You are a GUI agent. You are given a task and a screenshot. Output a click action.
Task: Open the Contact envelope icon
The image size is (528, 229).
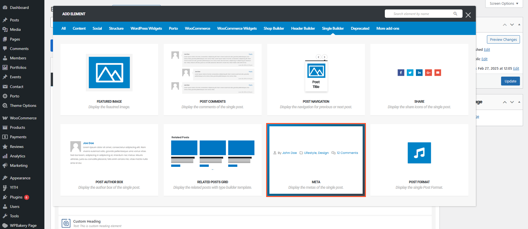(5, 87)
